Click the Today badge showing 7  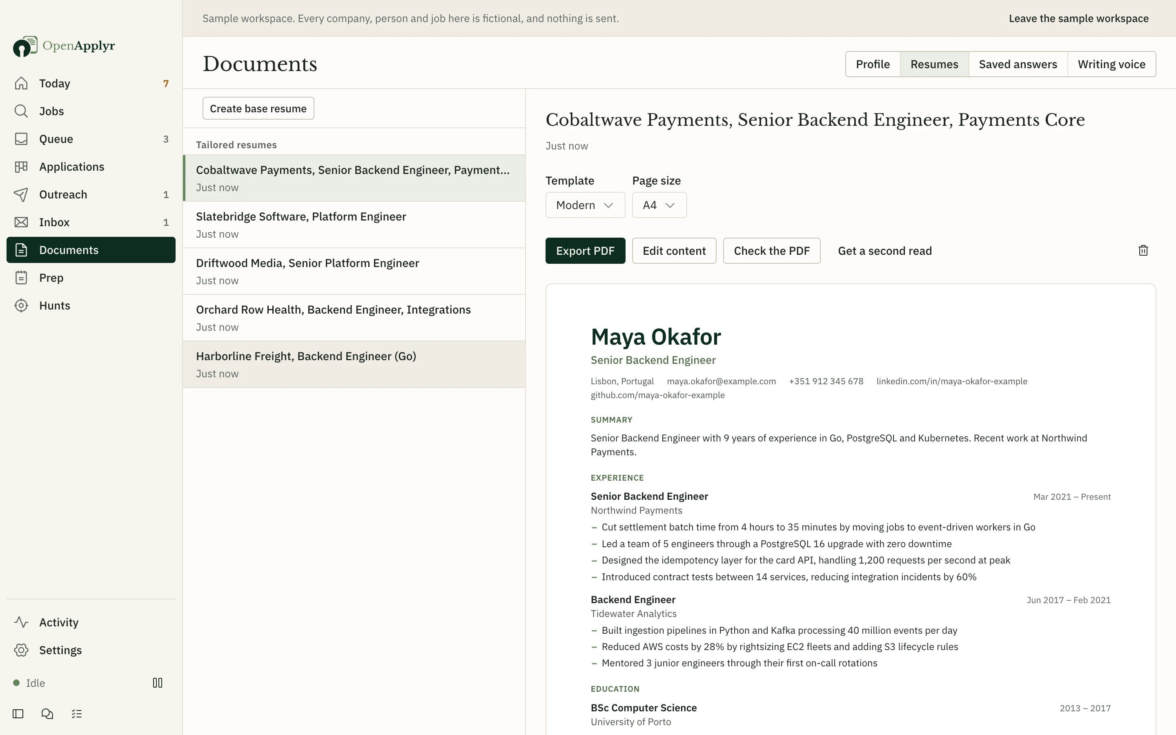[166, 84]
